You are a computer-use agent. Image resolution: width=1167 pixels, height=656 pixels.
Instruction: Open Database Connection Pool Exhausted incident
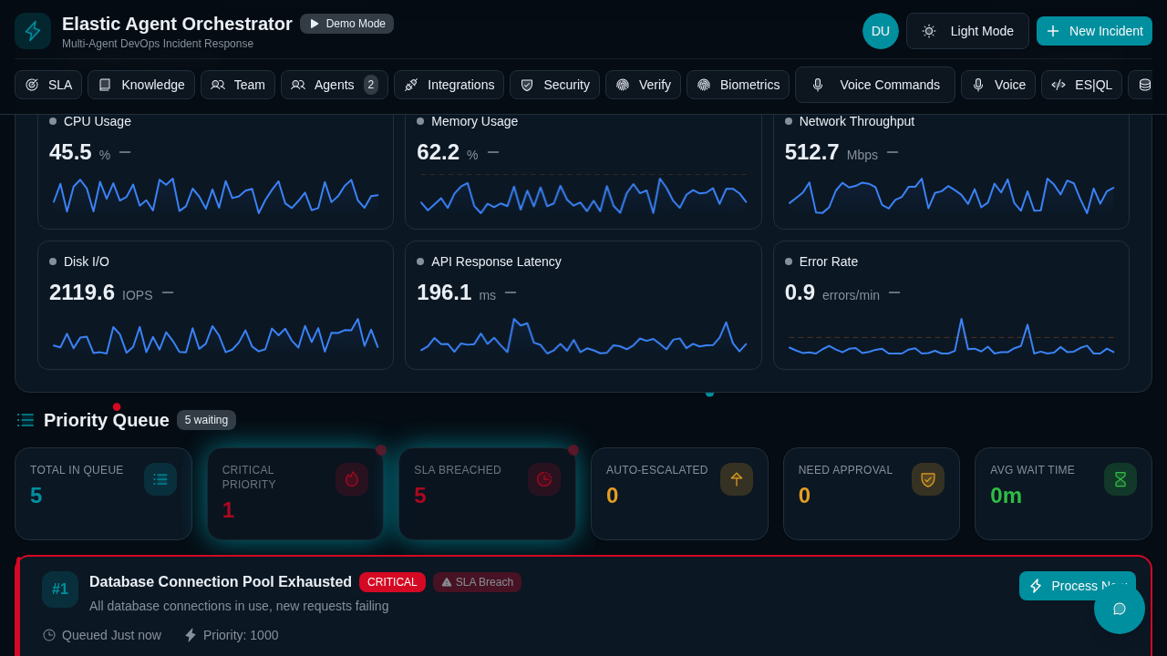coord(221,582)
